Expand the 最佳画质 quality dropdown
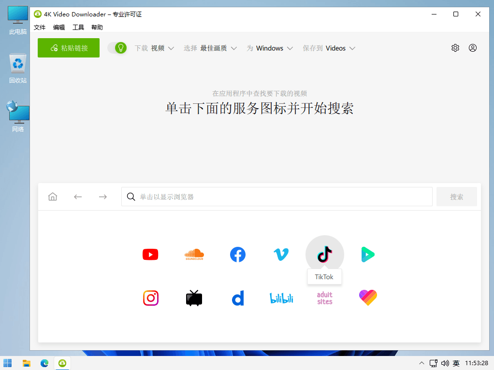 218,48
